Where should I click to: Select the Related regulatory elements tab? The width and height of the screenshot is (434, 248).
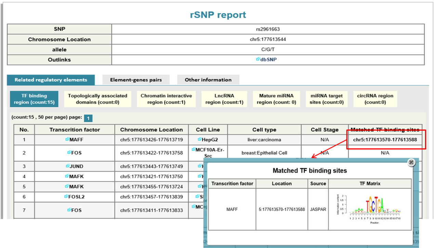click(x=51, y=80)
